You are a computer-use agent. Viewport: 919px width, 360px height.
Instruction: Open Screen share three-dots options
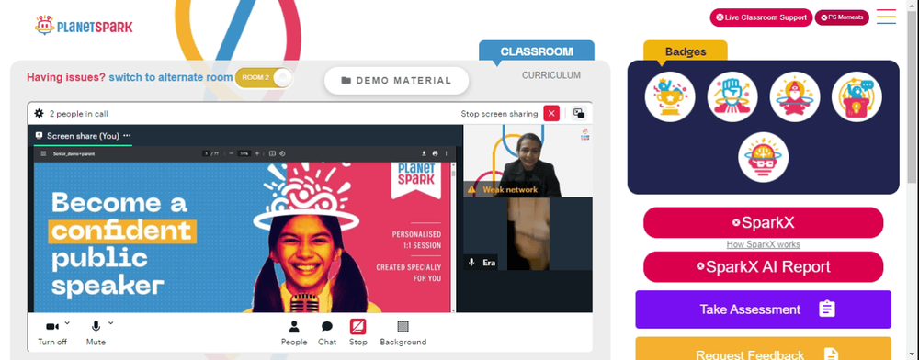pyautogui.click(x=127, y=136)
